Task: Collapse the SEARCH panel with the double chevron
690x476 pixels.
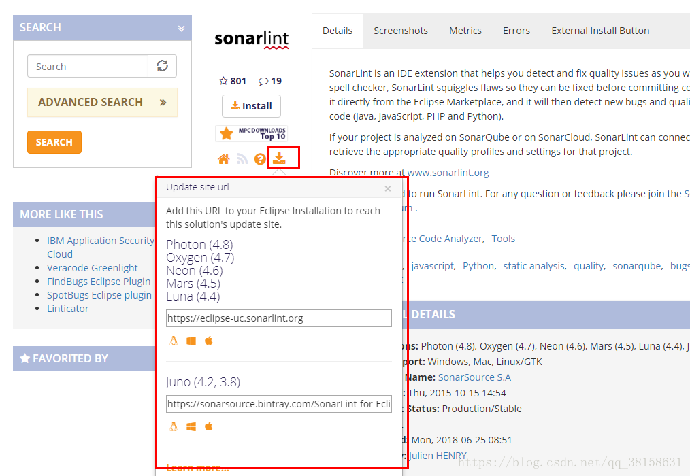Action: click(x=181, y=27)
